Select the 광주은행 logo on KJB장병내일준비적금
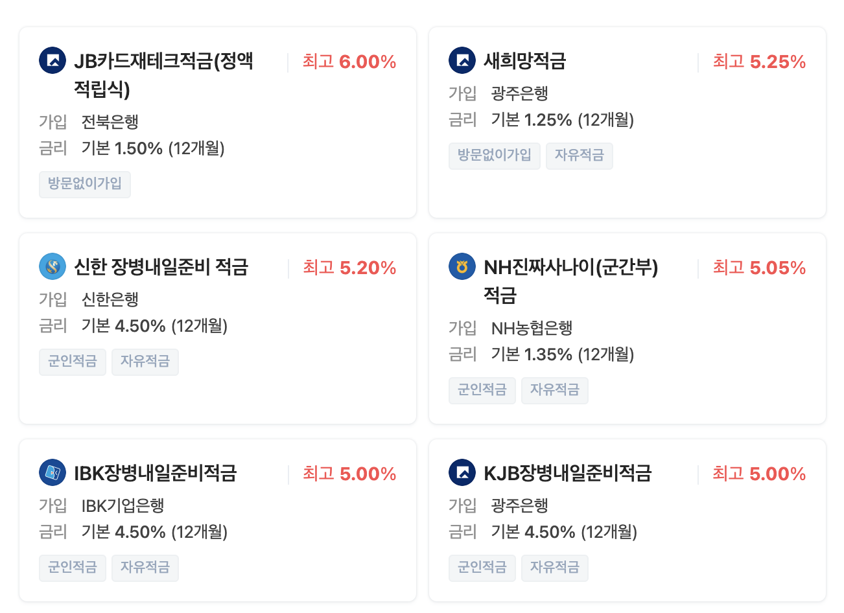Screen dimensions: 844x613 (x=462, y=472)
